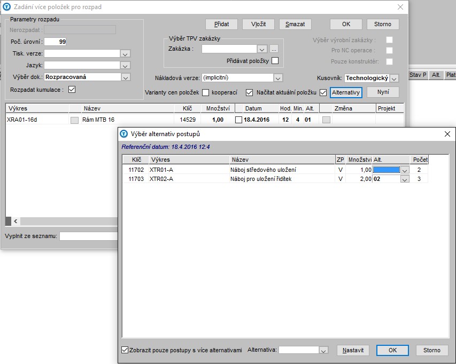This screenshot has height=364, width=456.
Task: Click the Projekt column header
Action: [x=390, y=108]
